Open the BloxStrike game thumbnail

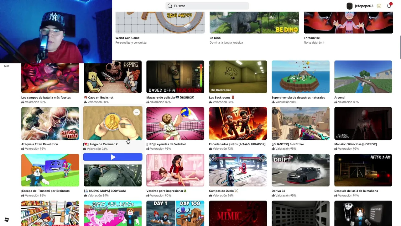pyautogui.click(x=300, y=123)
